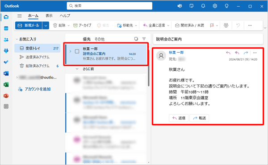
Task: Open the Mail icon in left sidebar
Action: (6, 17)
